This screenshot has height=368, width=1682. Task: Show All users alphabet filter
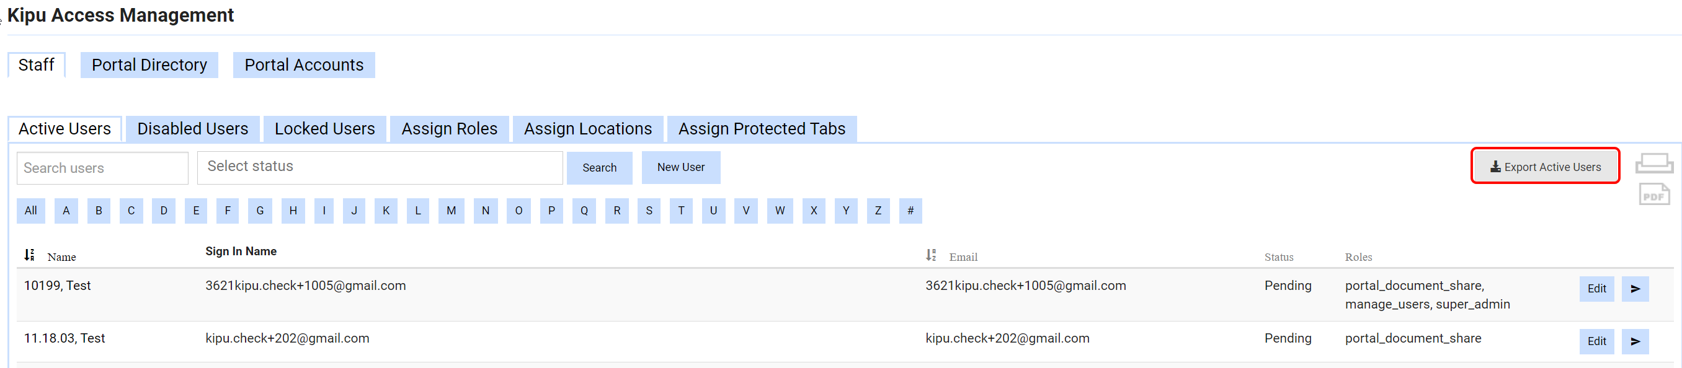(x=30, y=211)
